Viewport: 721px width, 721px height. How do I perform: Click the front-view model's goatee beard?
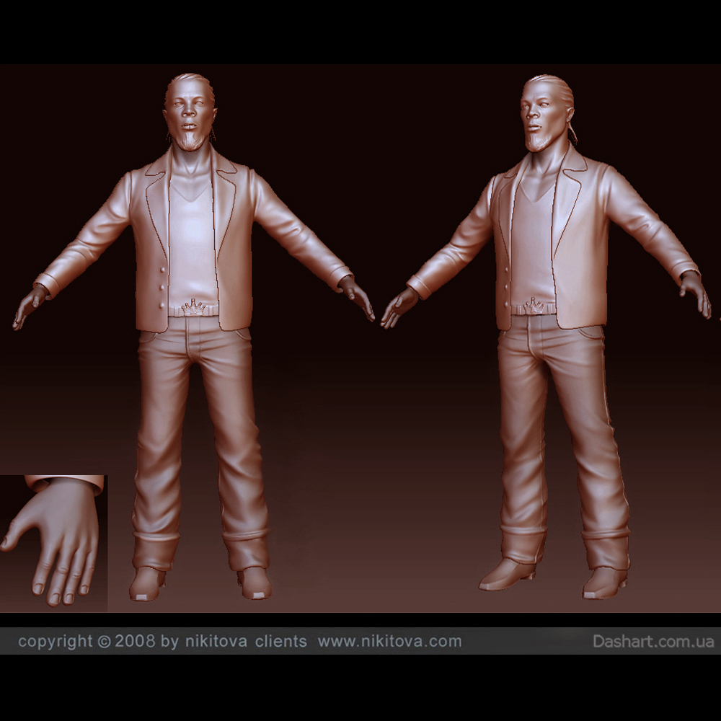(x=190, y=141)
